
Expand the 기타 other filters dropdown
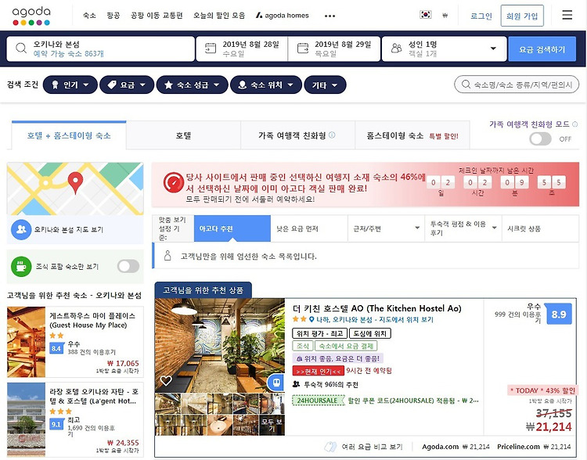(326, 85)
